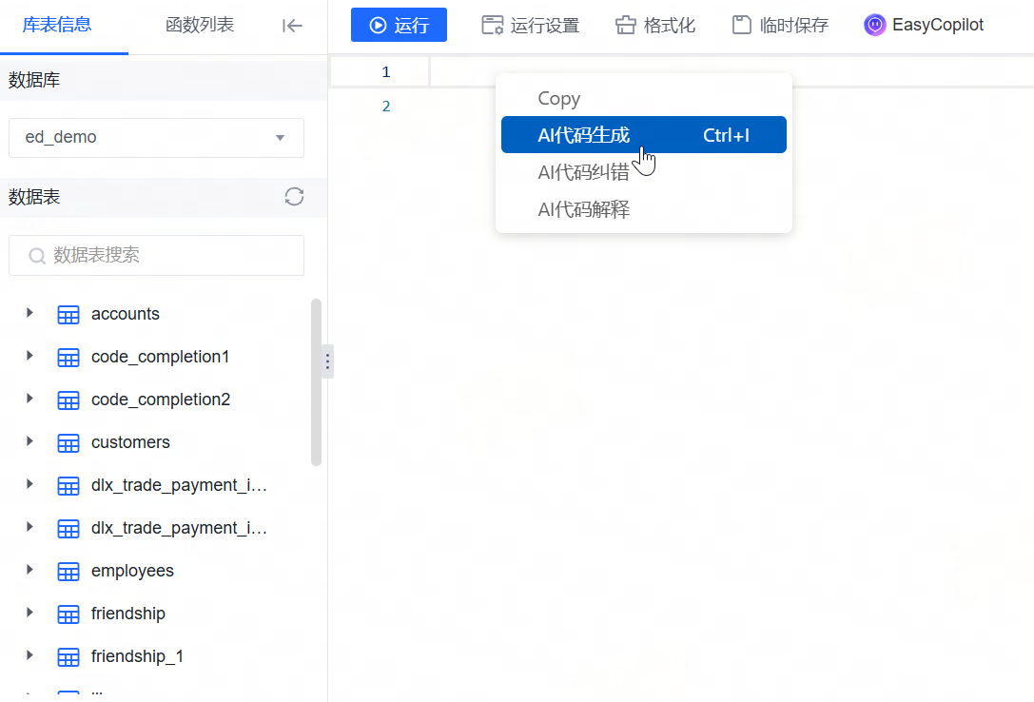This screenshot has height=702, width=1034.
Task: Click the 格式化 format icon
Action: coord(625,25)
